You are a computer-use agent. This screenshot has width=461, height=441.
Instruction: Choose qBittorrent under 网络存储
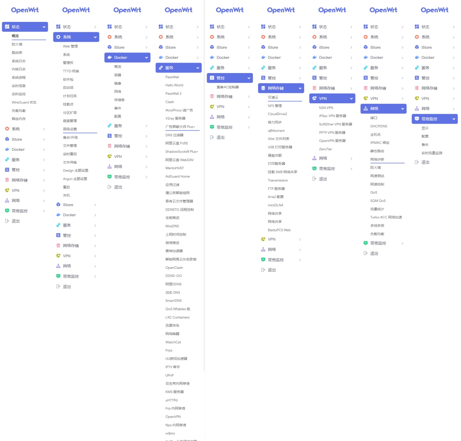[x=276, y=131]
